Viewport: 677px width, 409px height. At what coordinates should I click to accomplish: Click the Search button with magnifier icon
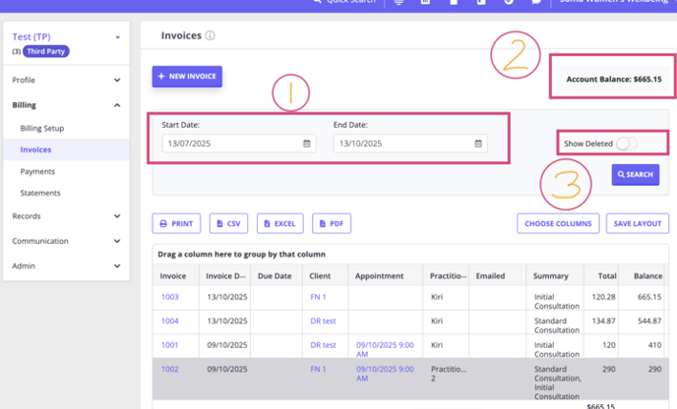point(635,175)
